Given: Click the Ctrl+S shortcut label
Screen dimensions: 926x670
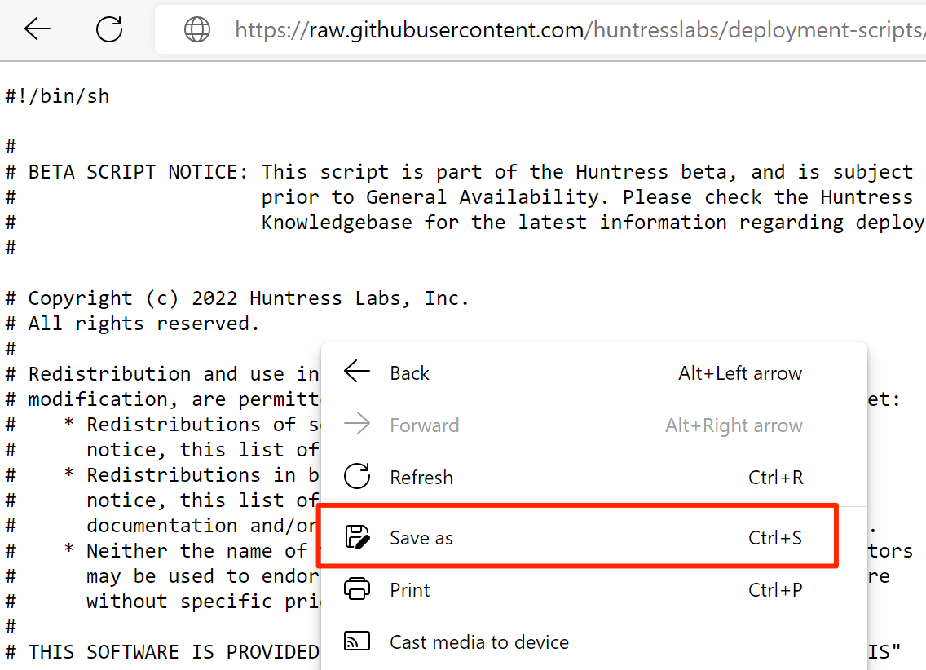Looking at the screenshot, I should tap(775, 538).
